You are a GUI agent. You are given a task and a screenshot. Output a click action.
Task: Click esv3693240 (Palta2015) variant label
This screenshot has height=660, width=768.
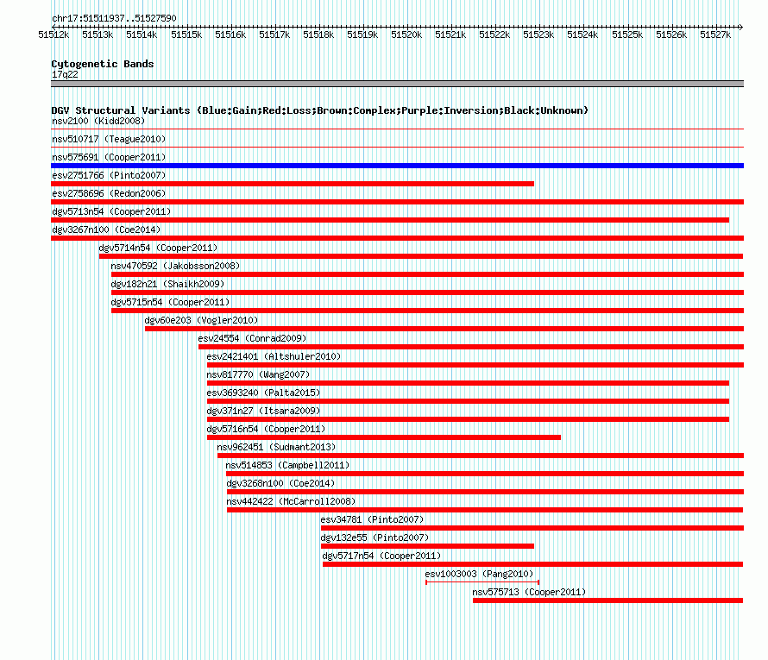pyautogui.click(x=263, y=393)
